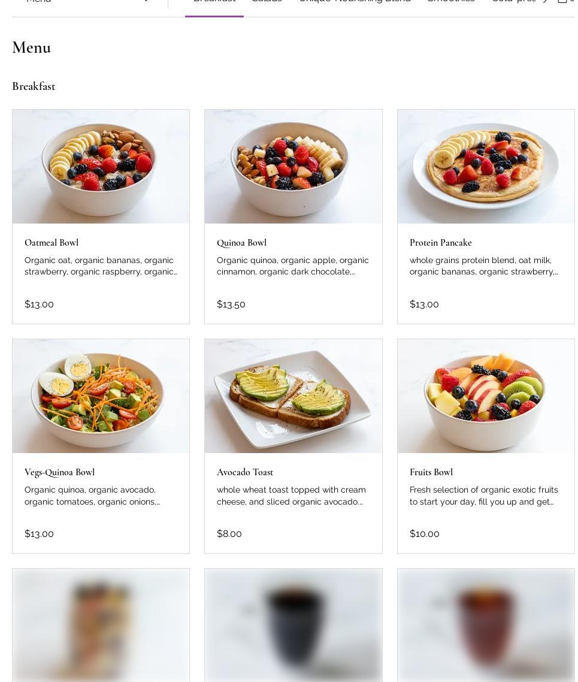578x682 pixels.
Task: Click the Fruits Bowl picture
Action: click(485, 396)
